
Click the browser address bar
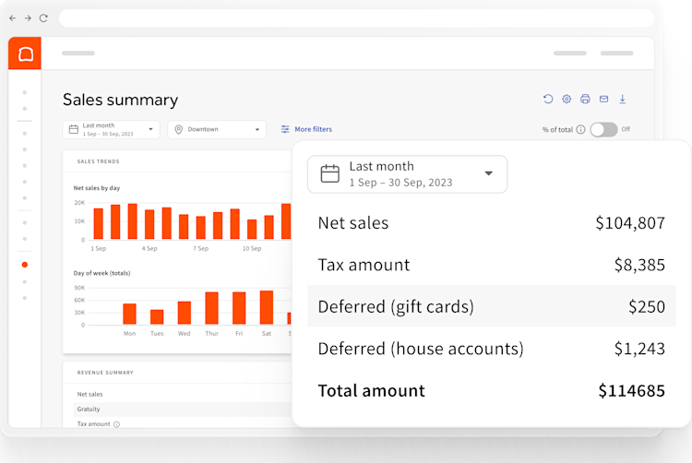click(x=356, y=18)
